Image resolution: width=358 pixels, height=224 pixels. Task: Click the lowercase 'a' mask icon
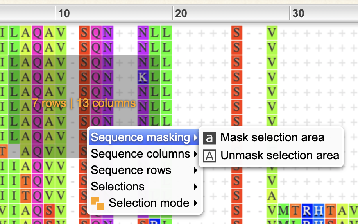click(209, 138)
